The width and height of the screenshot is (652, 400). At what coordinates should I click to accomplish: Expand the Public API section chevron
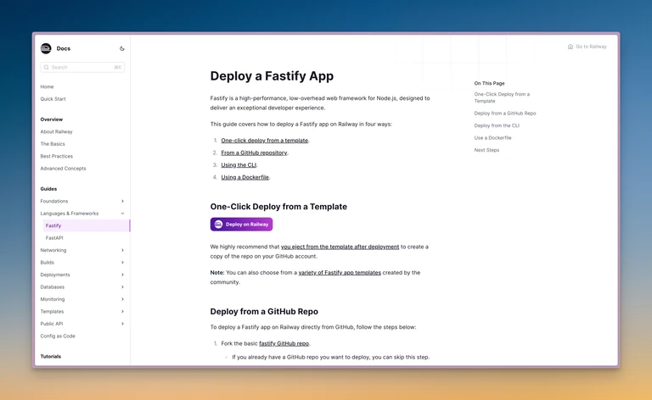coord(122,323)
